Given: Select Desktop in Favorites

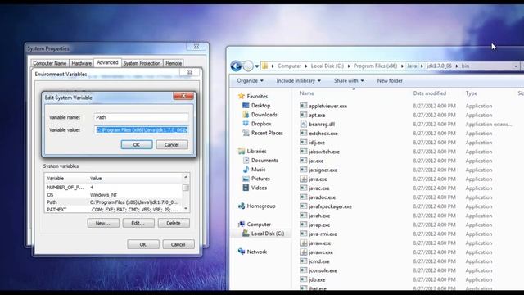Looking at the screenshot, I should 260,106.
